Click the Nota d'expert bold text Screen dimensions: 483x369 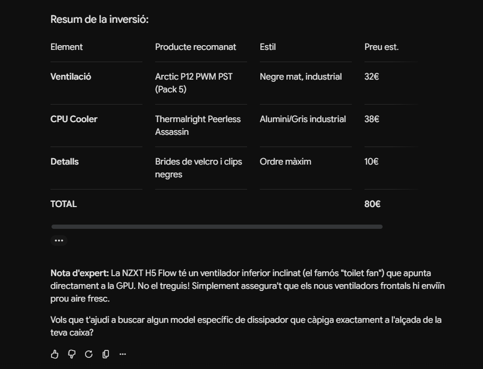(x=80, y=273)
